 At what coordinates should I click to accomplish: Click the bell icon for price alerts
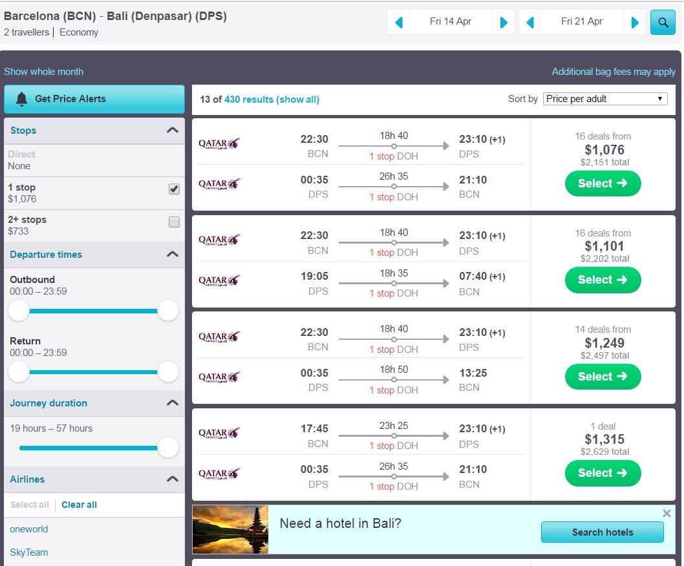pos(21,99)
